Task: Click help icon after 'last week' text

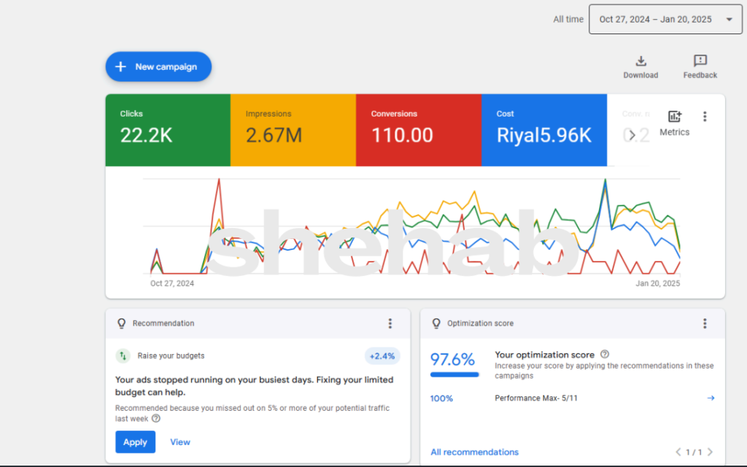Action: click(156, 419)
